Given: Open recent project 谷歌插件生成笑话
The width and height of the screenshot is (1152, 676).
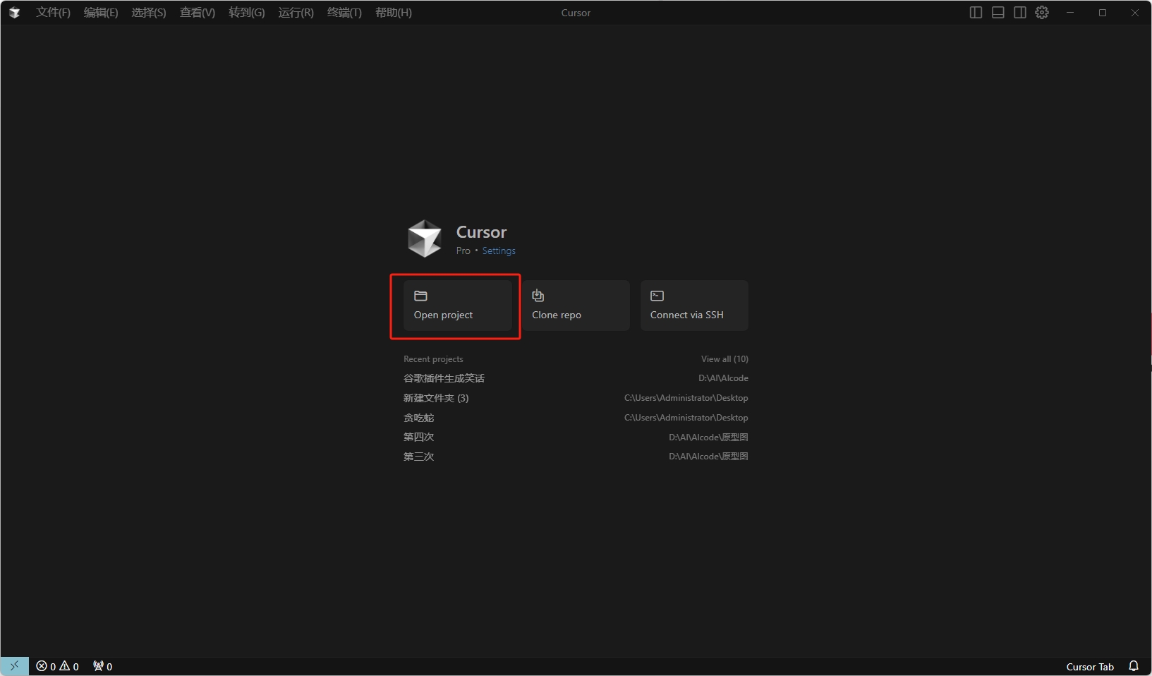Looking at the screenshot, I should [x=444, y=378].
